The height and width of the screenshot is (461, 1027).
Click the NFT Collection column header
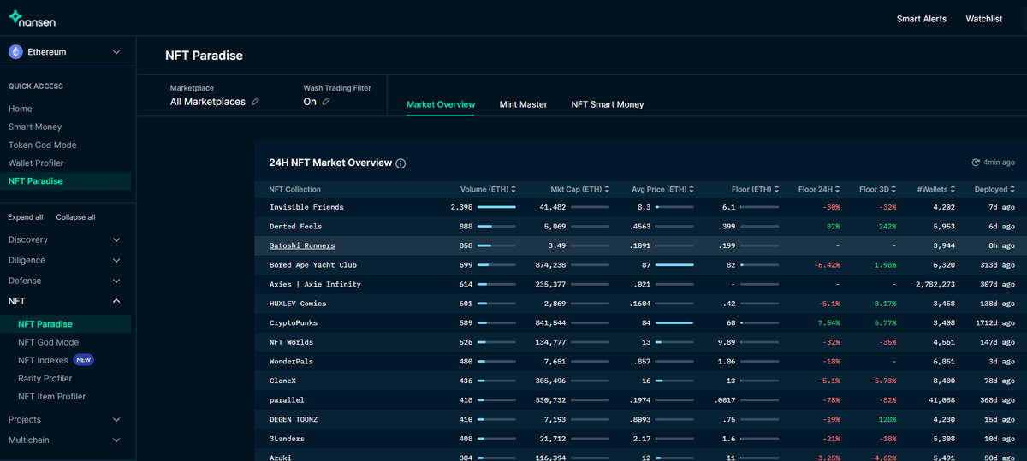click(295, 189)
